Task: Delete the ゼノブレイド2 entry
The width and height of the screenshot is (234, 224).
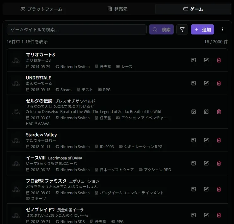Action: (x=219, y=215)
